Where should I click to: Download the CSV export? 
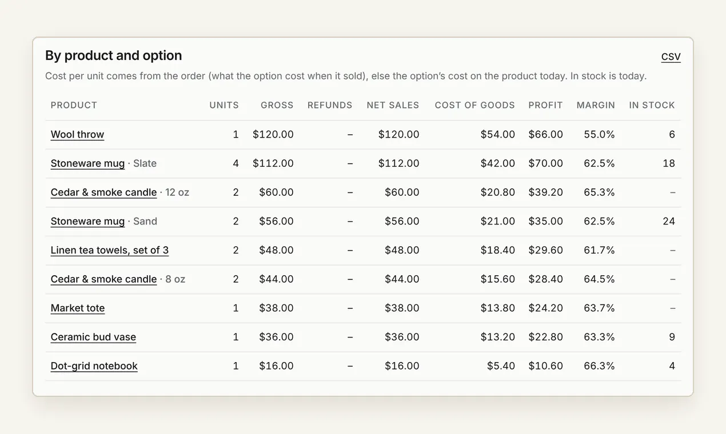(671, 57)
